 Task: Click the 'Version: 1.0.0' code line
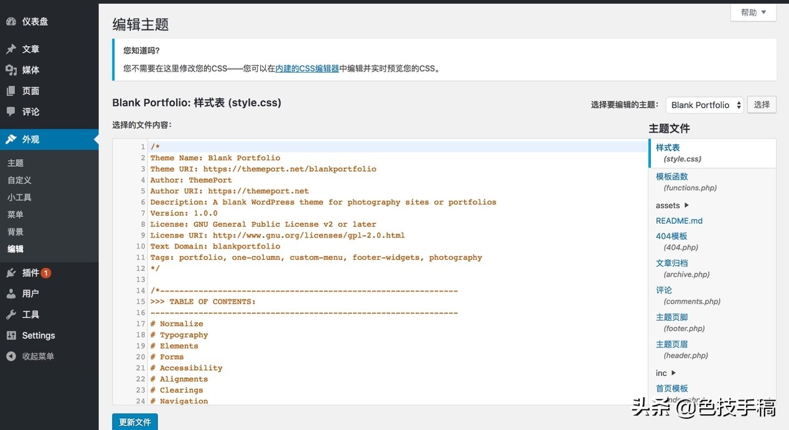pyautogui.click(x=184, y=213)
